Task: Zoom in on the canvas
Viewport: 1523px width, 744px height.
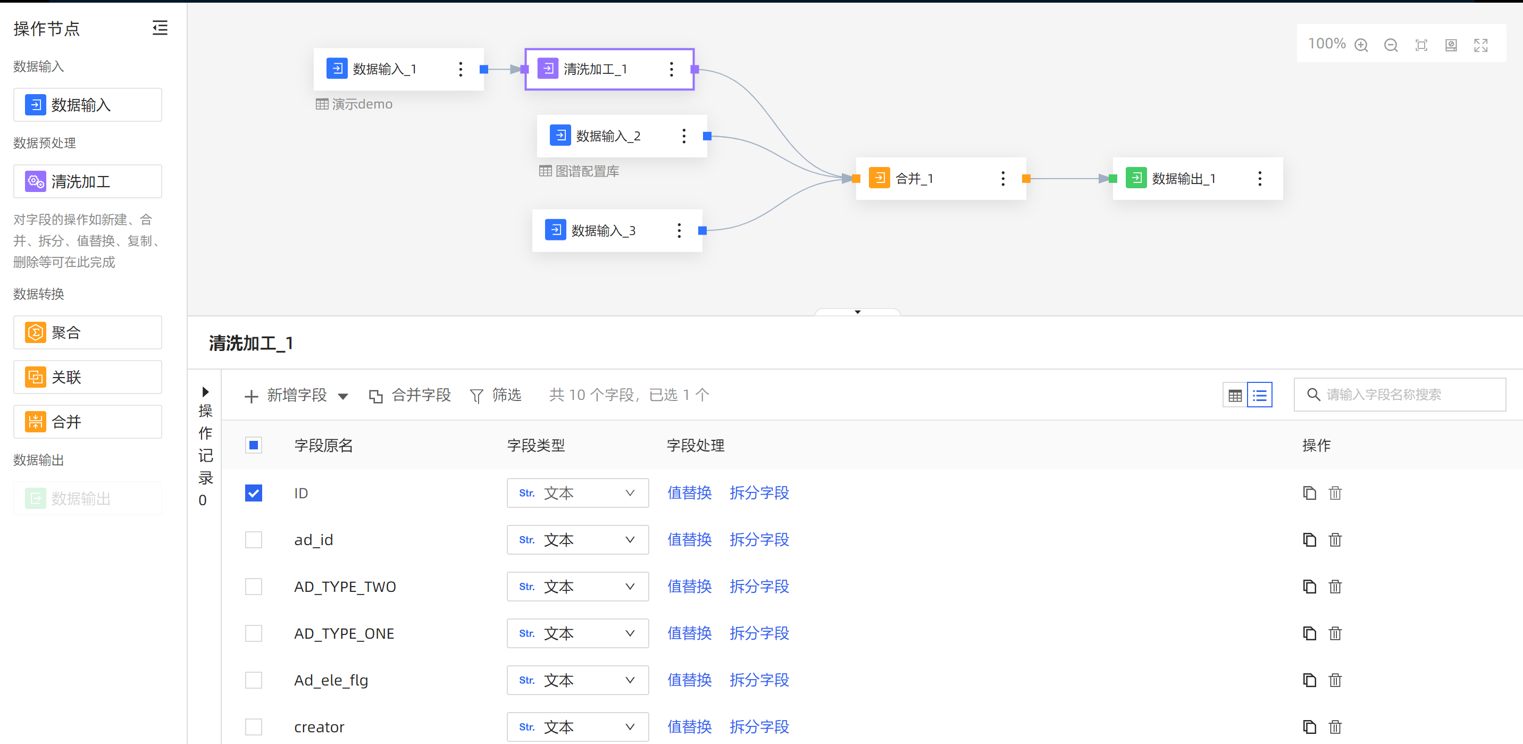Action: (x=1361, y=45)
